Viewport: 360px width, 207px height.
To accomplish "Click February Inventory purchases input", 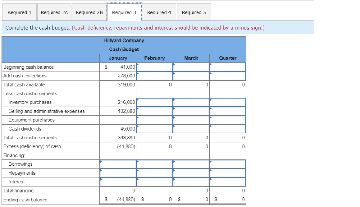I will point(155,102).
